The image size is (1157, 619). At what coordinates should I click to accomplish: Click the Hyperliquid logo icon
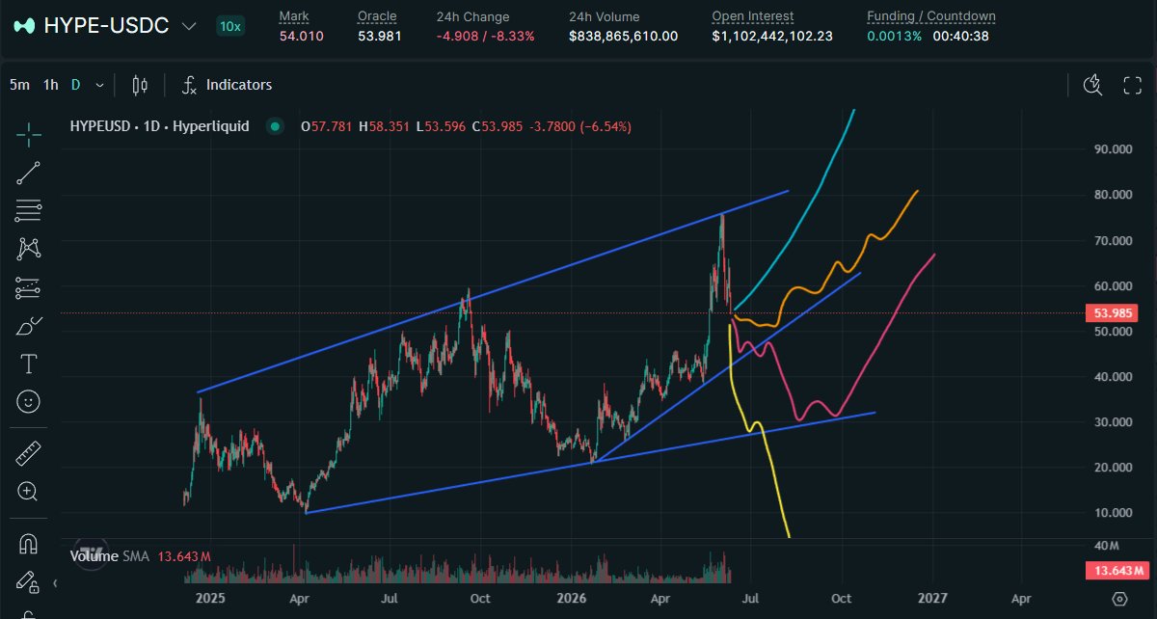pyautogui.click(x=25, y=26)
